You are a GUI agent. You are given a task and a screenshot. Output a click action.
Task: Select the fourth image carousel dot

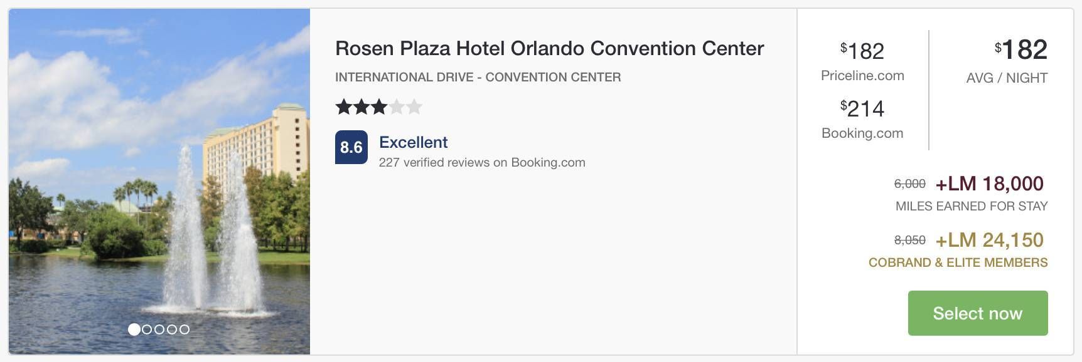pos(172,329)
